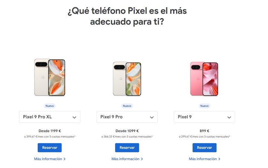Reserve the Pixel 9 Pro XL

[50, 148]
